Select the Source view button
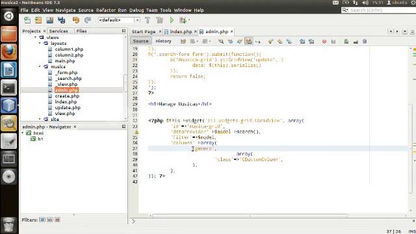The width and height of the screenshot is (416, 234). (140, 41)
